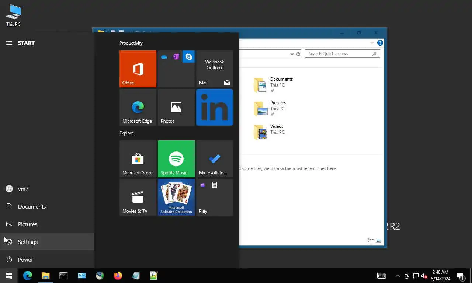Image resolution: width=472 pixels, height=283 pixels.
Task: Collapse the START hamburger menu
Action: tap(9, 43)
